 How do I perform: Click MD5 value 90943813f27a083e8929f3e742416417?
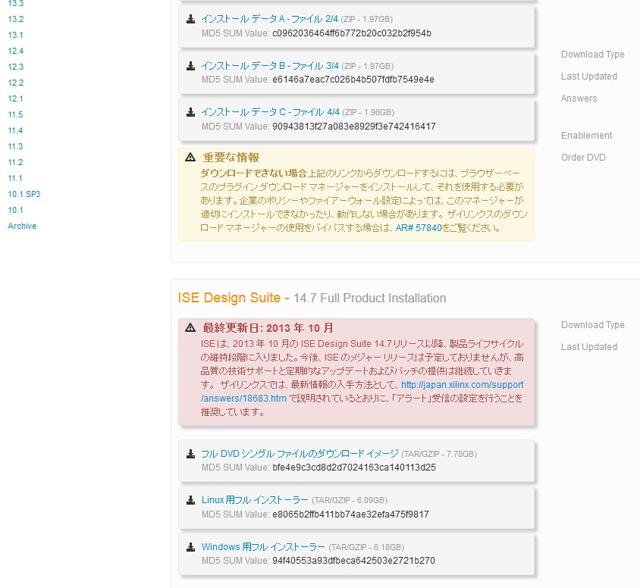click(354, 127)
